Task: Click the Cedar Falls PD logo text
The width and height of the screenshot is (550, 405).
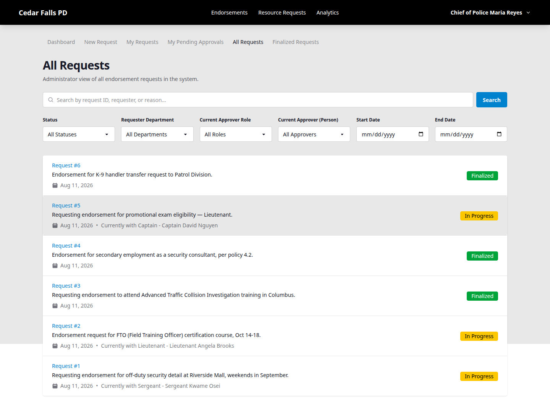Action: tap(43, 13)
